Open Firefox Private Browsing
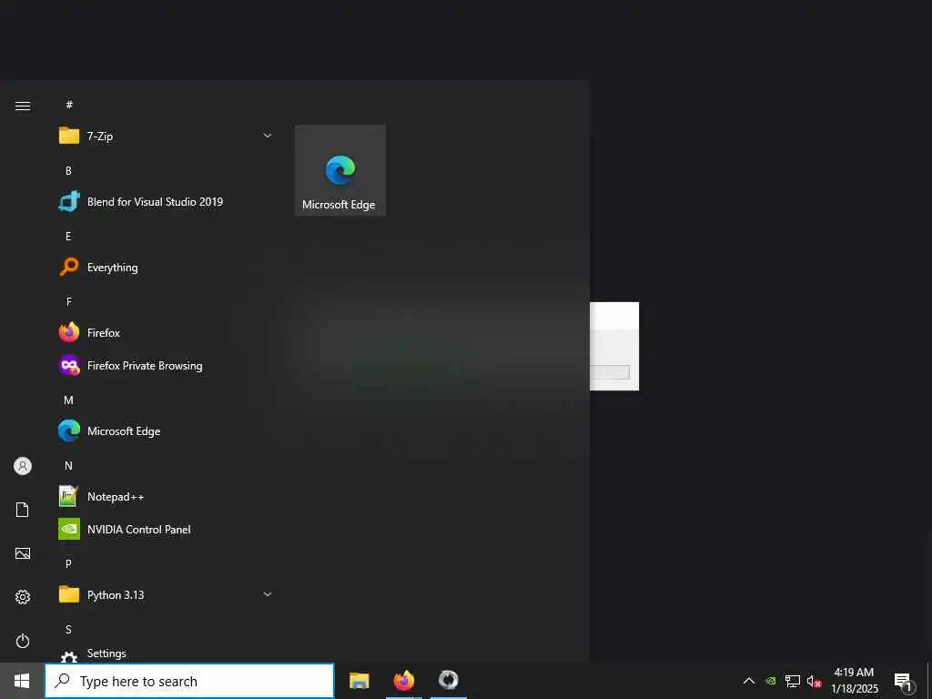 [166, 366]
